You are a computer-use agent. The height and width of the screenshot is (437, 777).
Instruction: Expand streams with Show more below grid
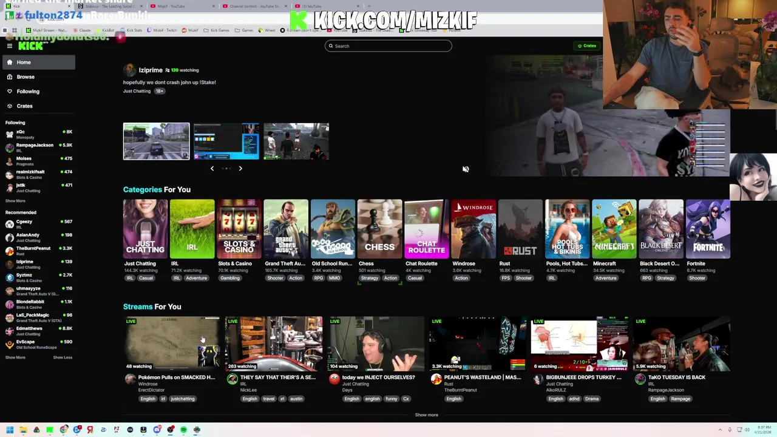click(426, 415)
